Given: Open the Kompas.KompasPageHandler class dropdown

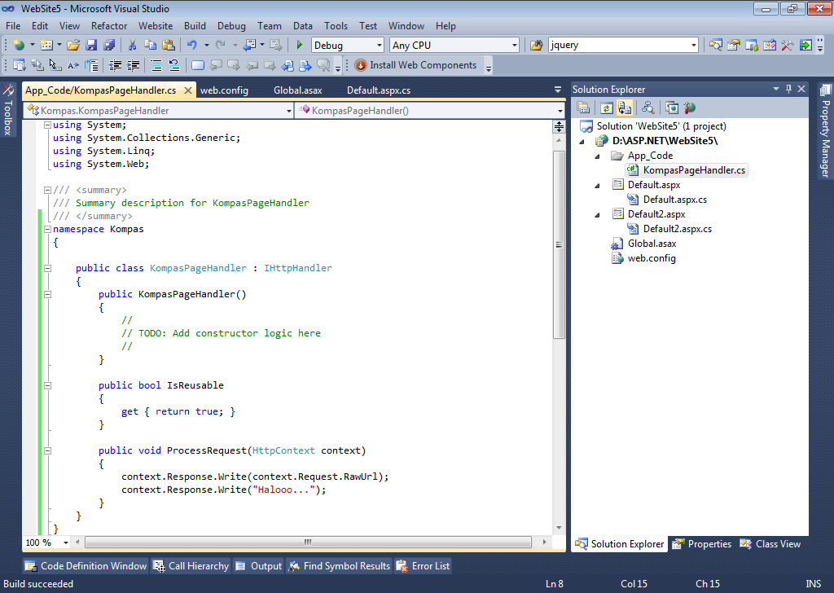Looking at the screenshot, I should [289, 111].
